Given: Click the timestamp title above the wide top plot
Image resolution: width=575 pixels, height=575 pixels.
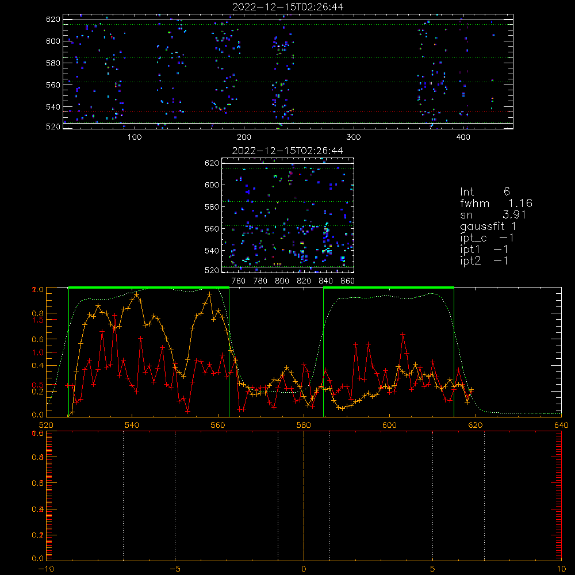Looking at the screenshot, I should pyautogui.click(x=288, y=7).
